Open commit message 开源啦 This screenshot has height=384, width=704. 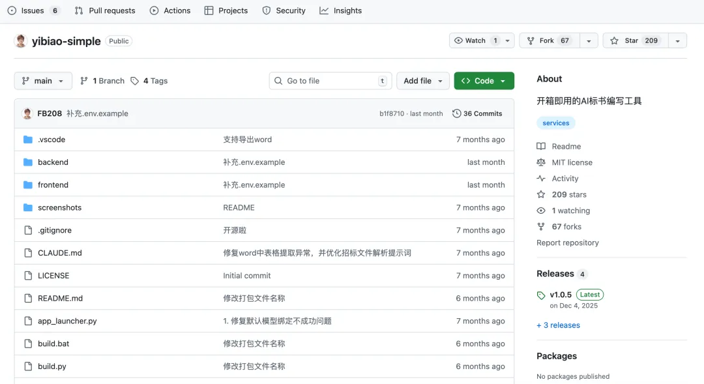tap(235, 230)
